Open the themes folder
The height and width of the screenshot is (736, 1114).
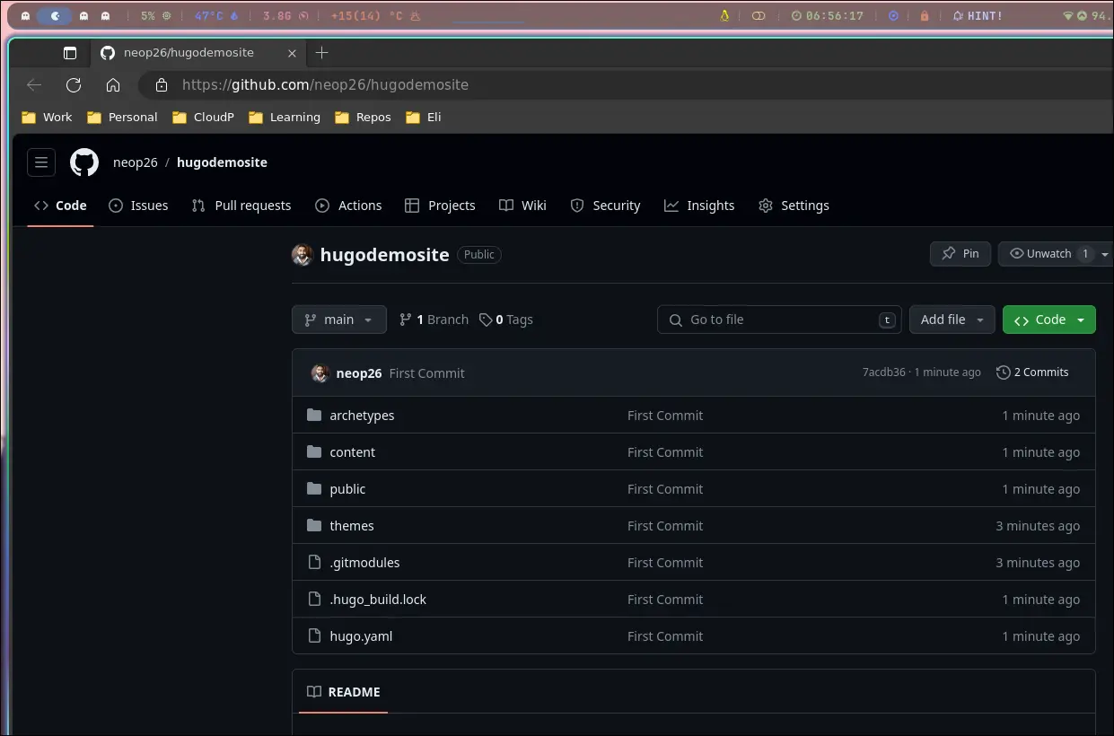[x=352, y=526]
